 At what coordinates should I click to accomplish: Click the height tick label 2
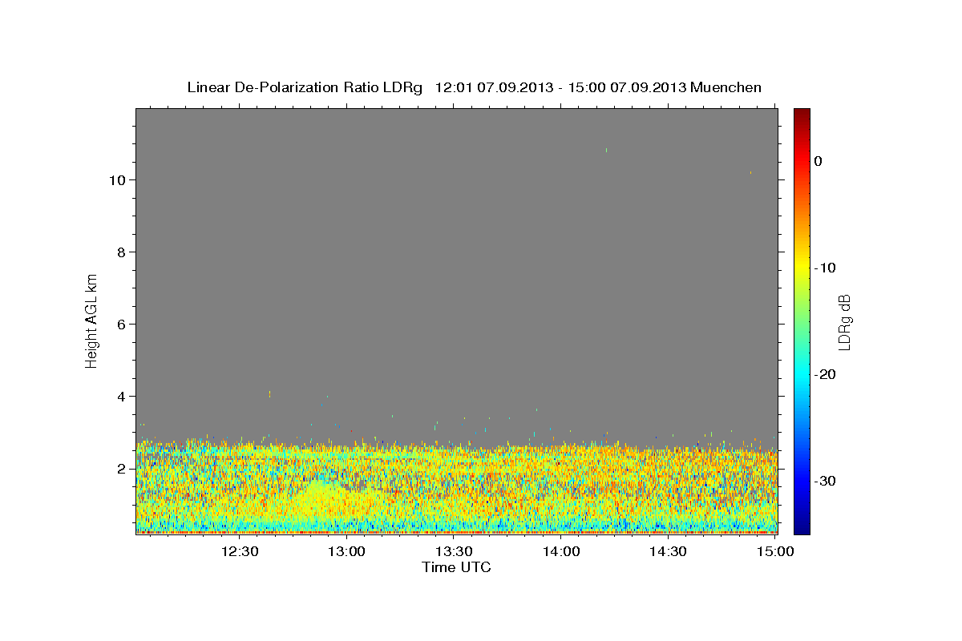[123, 469]
